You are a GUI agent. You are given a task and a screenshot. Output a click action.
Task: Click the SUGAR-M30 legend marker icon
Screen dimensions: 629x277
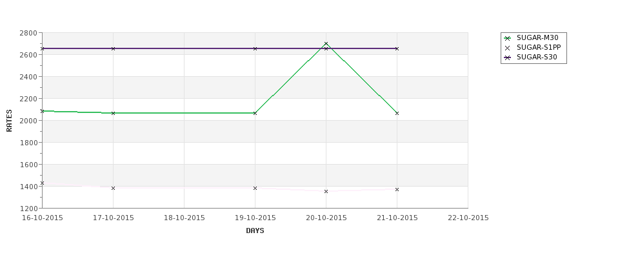508,38
